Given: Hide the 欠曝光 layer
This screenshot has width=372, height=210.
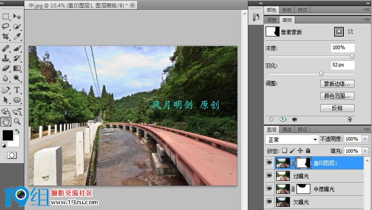Looking at the screenshot, I should (x=269, y=201).
